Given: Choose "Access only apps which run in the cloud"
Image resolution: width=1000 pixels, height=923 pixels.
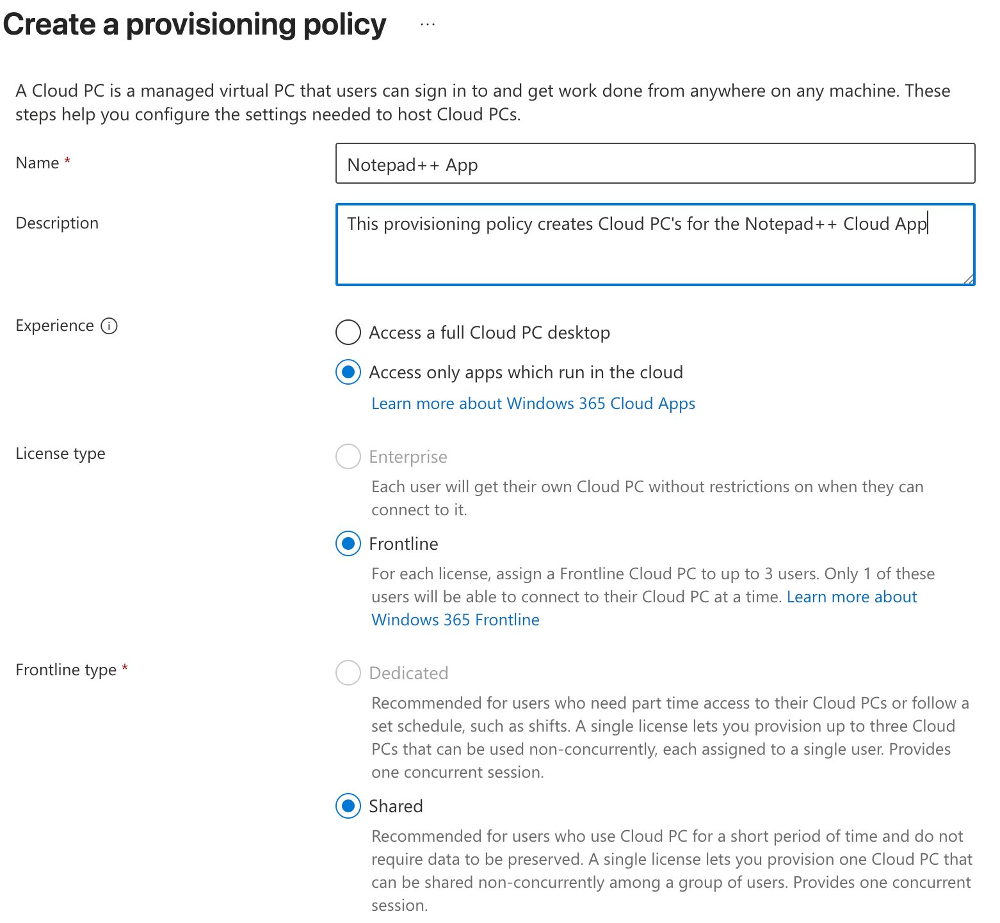Looking at the screenshot, I should tap(348, 372).
